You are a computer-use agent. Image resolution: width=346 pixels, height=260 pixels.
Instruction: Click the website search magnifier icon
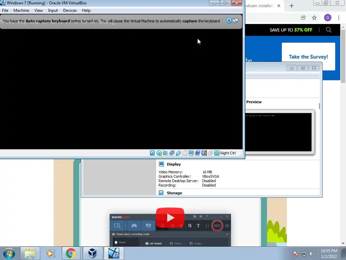pos(328,30)
